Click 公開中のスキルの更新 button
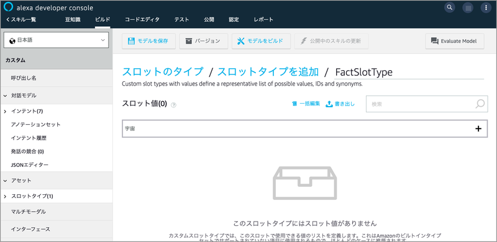 (x=332, y=41)
